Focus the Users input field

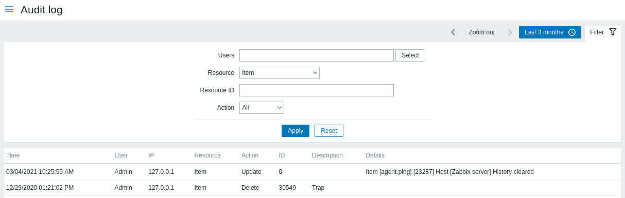click(317, 55)
